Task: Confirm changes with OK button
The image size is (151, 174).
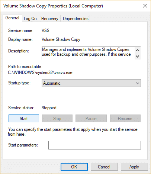Action: [74, 167]
